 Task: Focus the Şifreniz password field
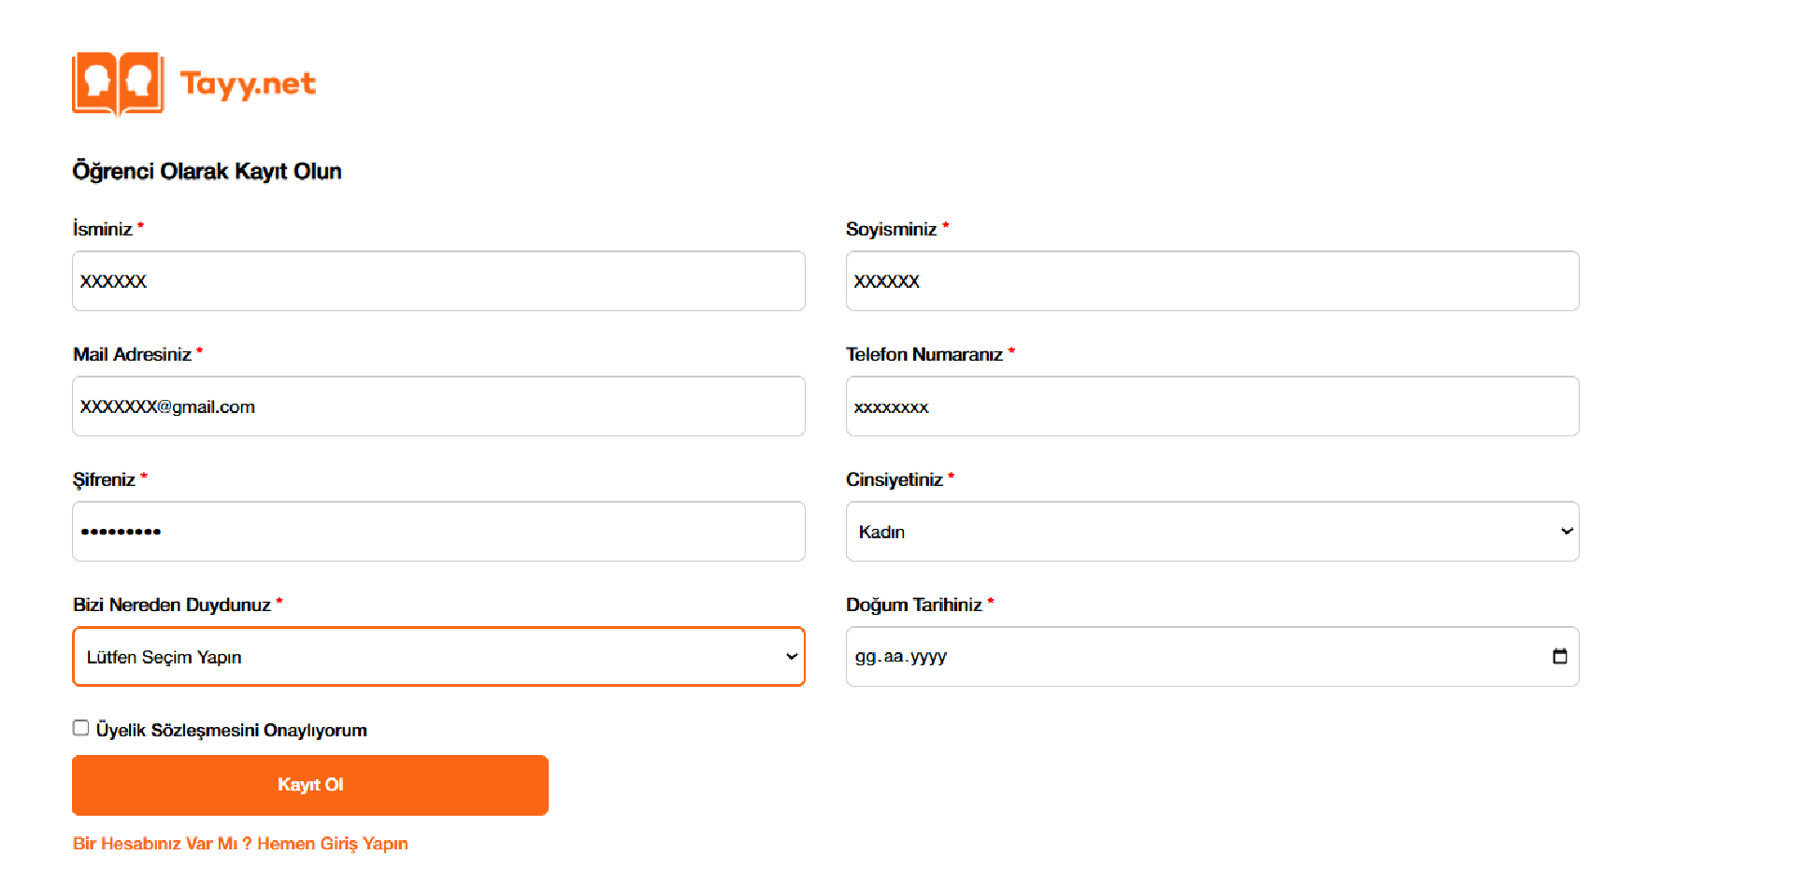pyautogui.click(x=438, y=532)
